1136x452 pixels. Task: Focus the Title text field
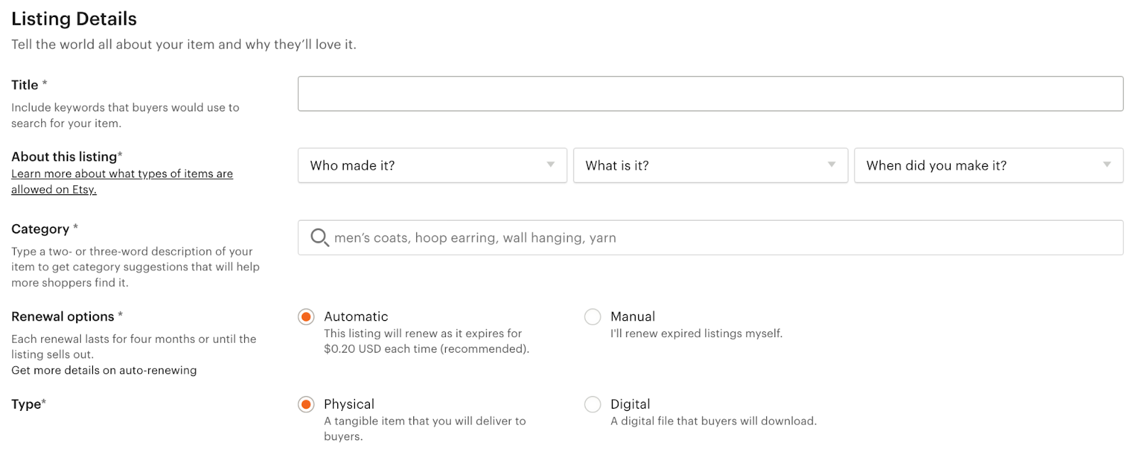(x=711, y=94)
